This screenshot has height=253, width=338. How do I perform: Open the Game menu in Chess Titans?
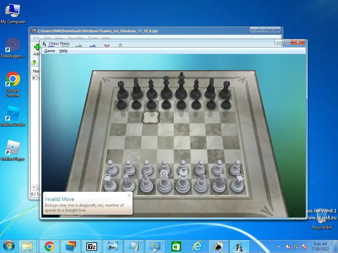[x=50, y=51]
